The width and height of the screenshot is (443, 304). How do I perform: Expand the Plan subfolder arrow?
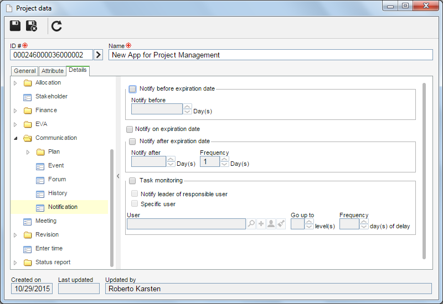click(28, 153)
